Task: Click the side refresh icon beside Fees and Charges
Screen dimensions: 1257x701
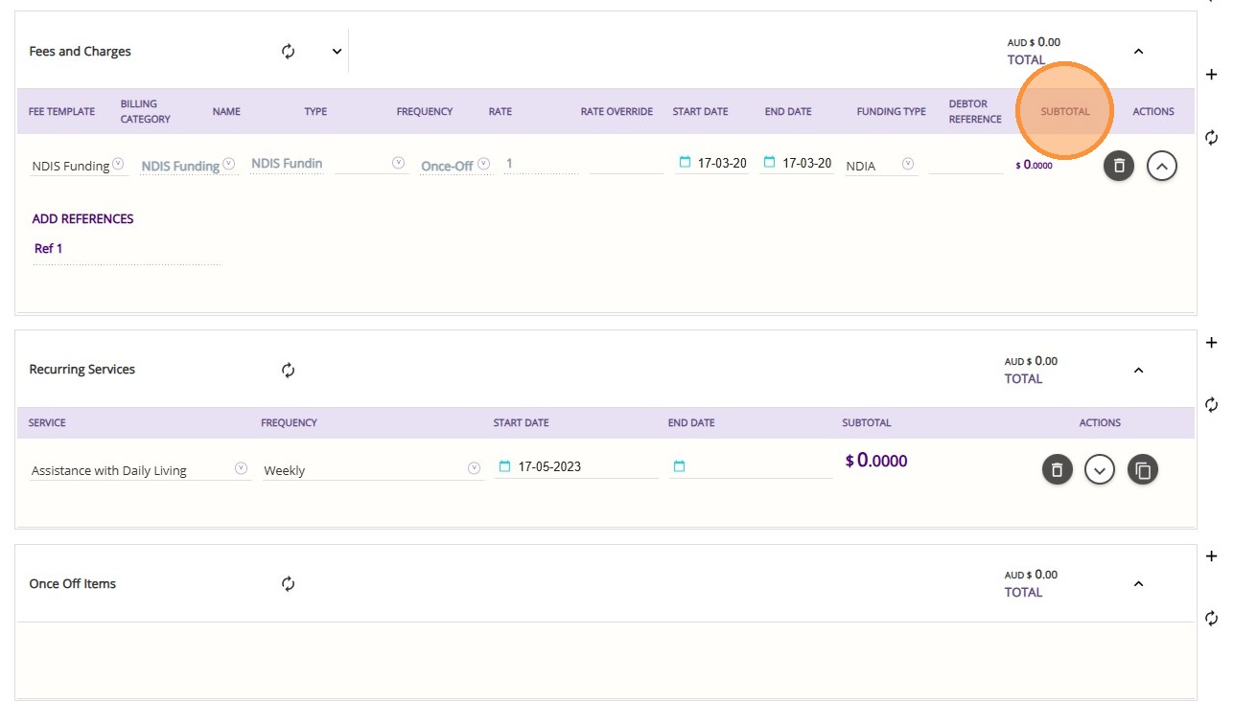Action: [1212, 138]
